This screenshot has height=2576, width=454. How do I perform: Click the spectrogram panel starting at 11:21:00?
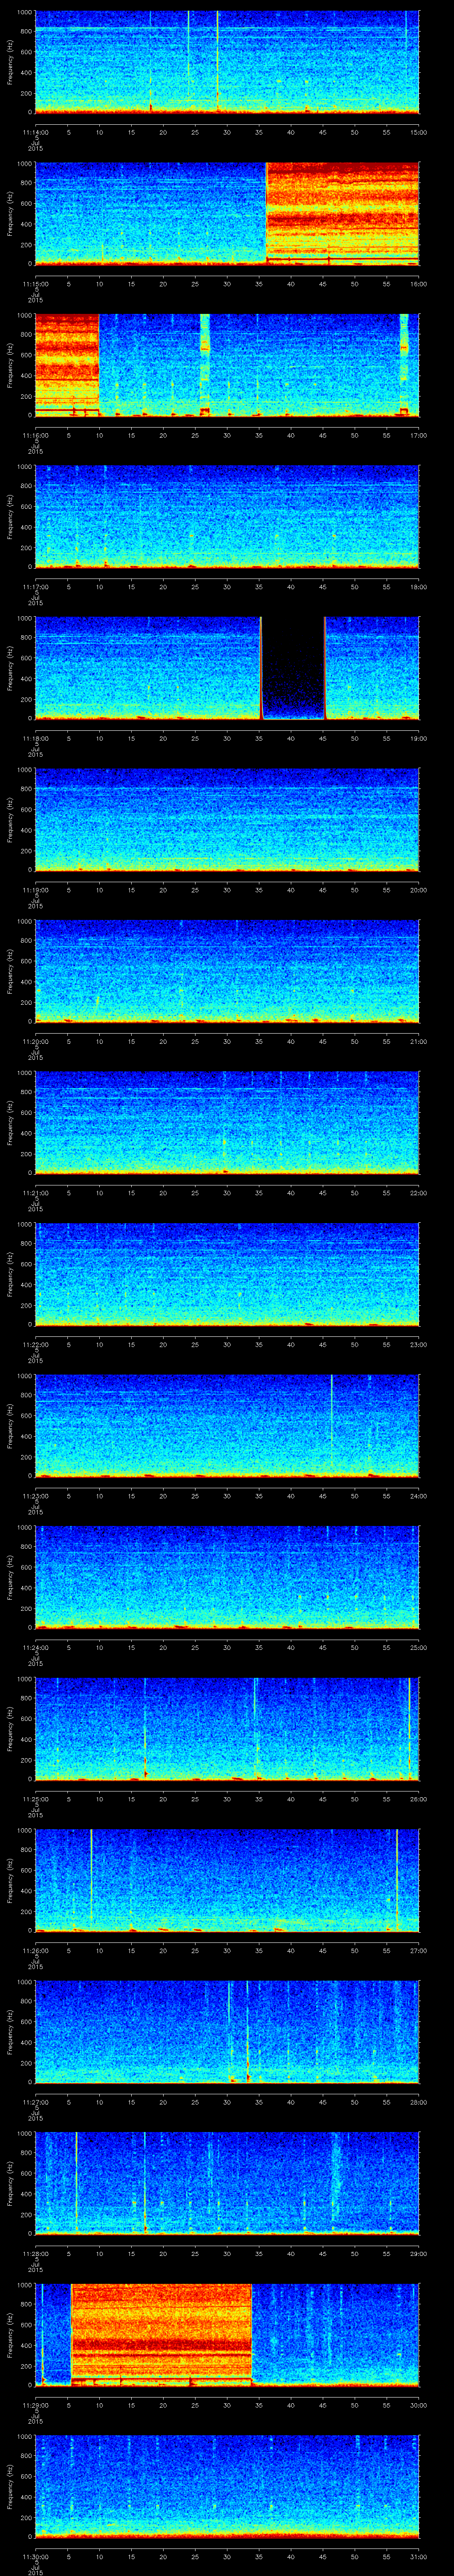tap(227, 1122)
